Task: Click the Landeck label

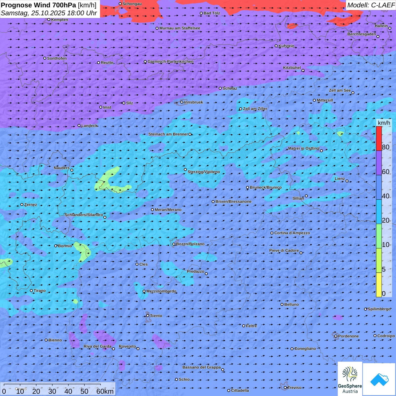Action: [89, 126]
